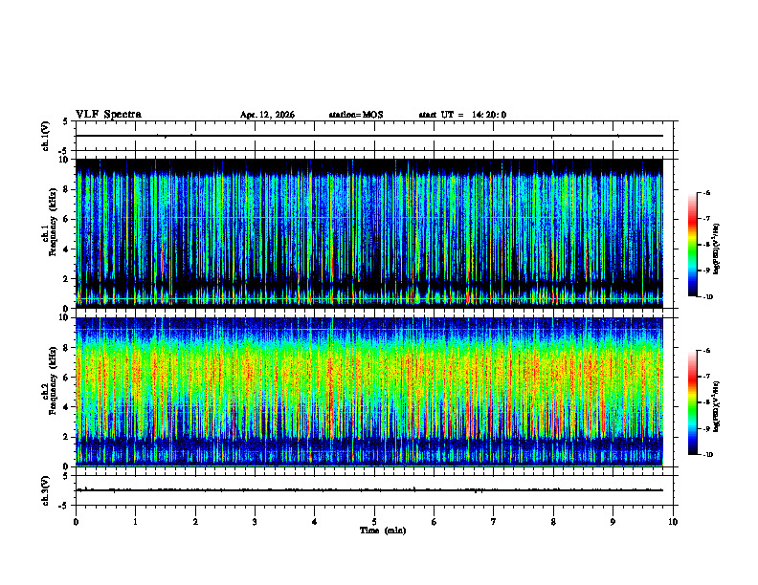Click the '5' tick label of ch.1(V) panel
The image size is (758, 585).
coord(65,121)
